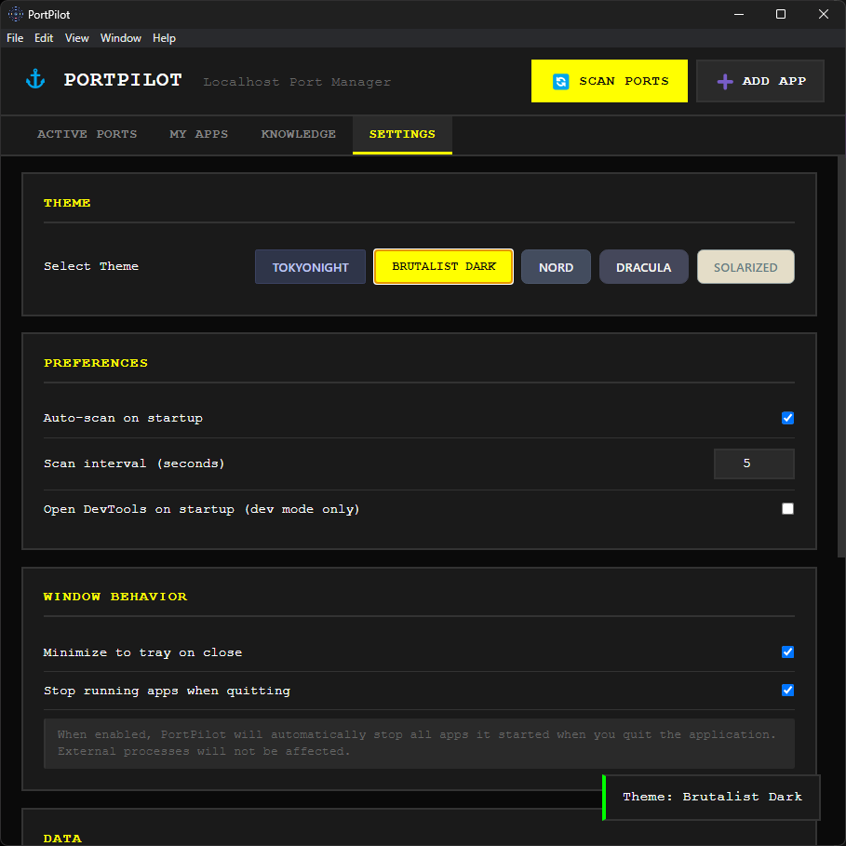The width and height of the screenshot is (846, 846).
Task: Disable Minimize to tray on close
Action: coord(787,652)
